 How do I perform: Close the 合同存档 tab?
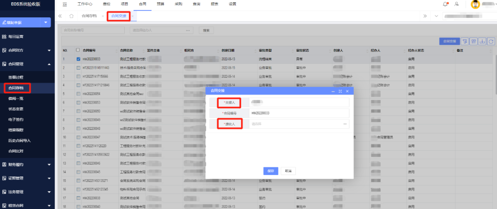[x=103, y=16]
